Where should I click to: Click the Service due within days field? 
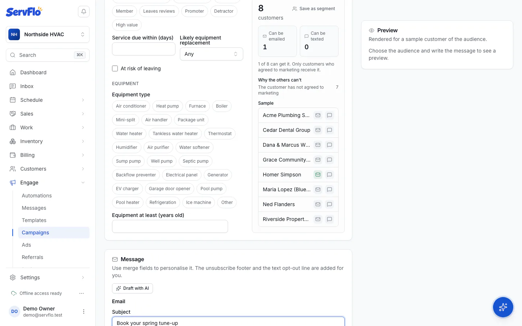144,49
